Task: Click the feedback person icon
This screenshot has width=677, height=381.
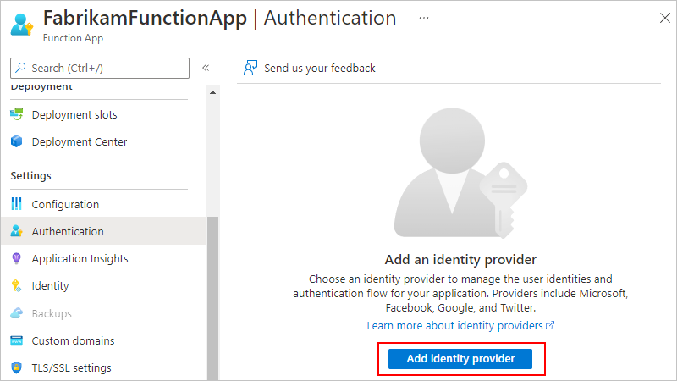Action: [250, 68]
